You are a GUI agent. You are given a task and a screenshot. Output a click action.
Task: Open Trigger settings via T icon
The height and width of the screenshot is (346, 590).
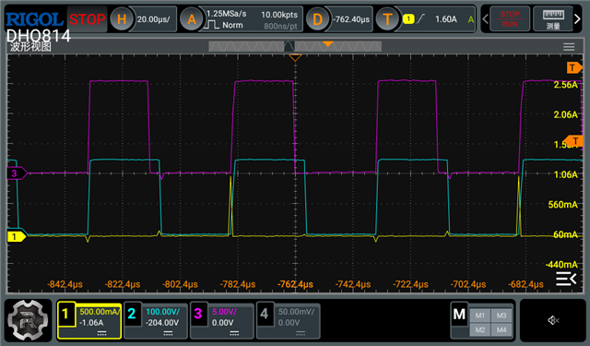coord(387,18)
